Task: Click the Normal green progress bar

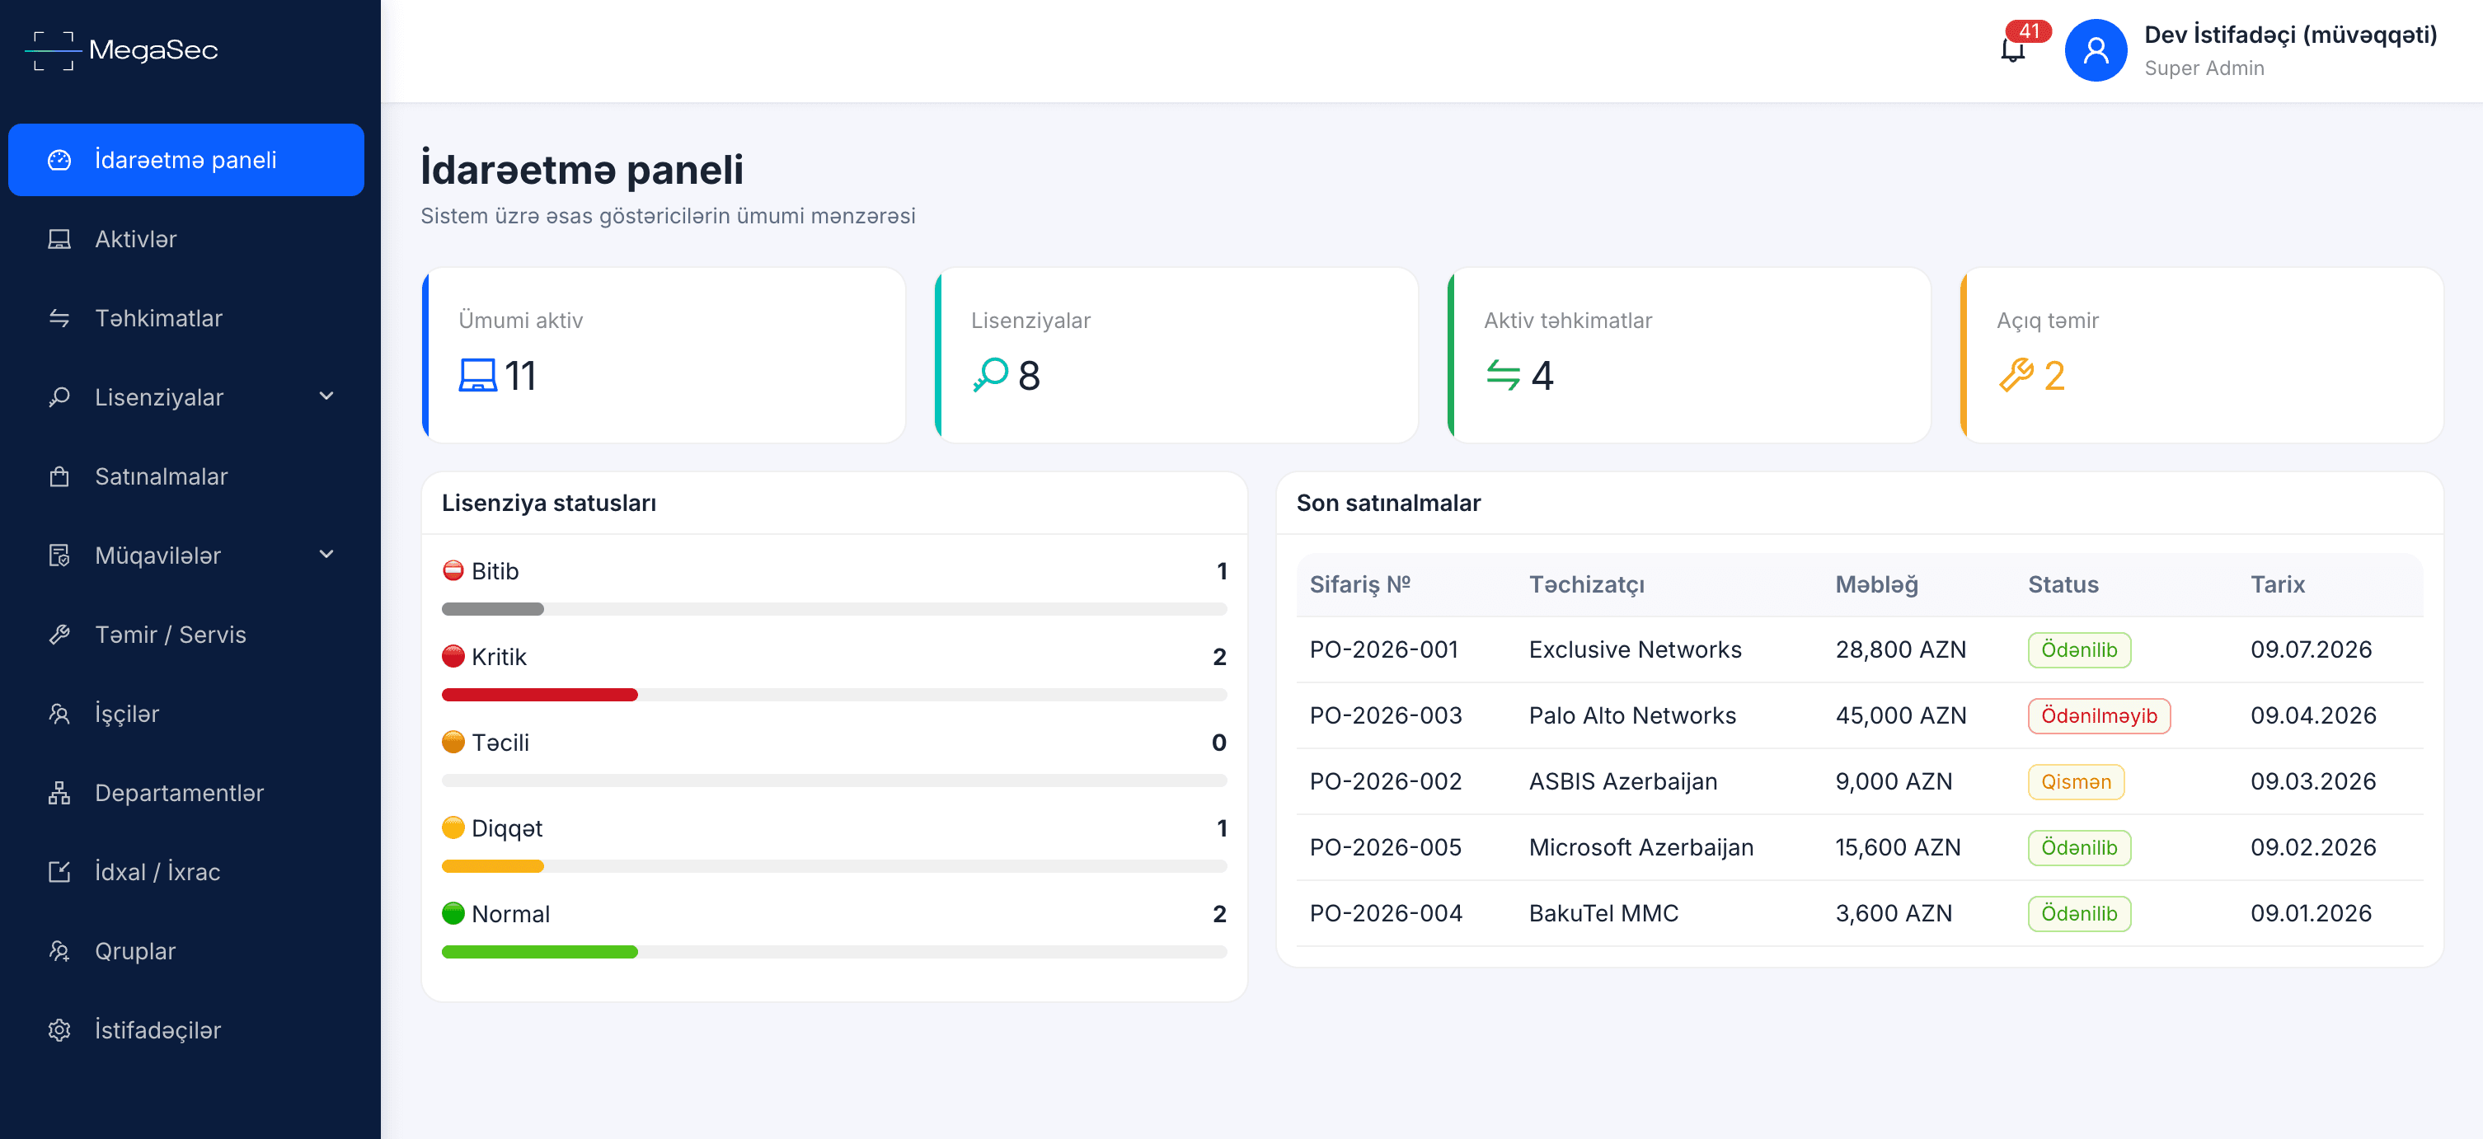Action: point(540,952)
